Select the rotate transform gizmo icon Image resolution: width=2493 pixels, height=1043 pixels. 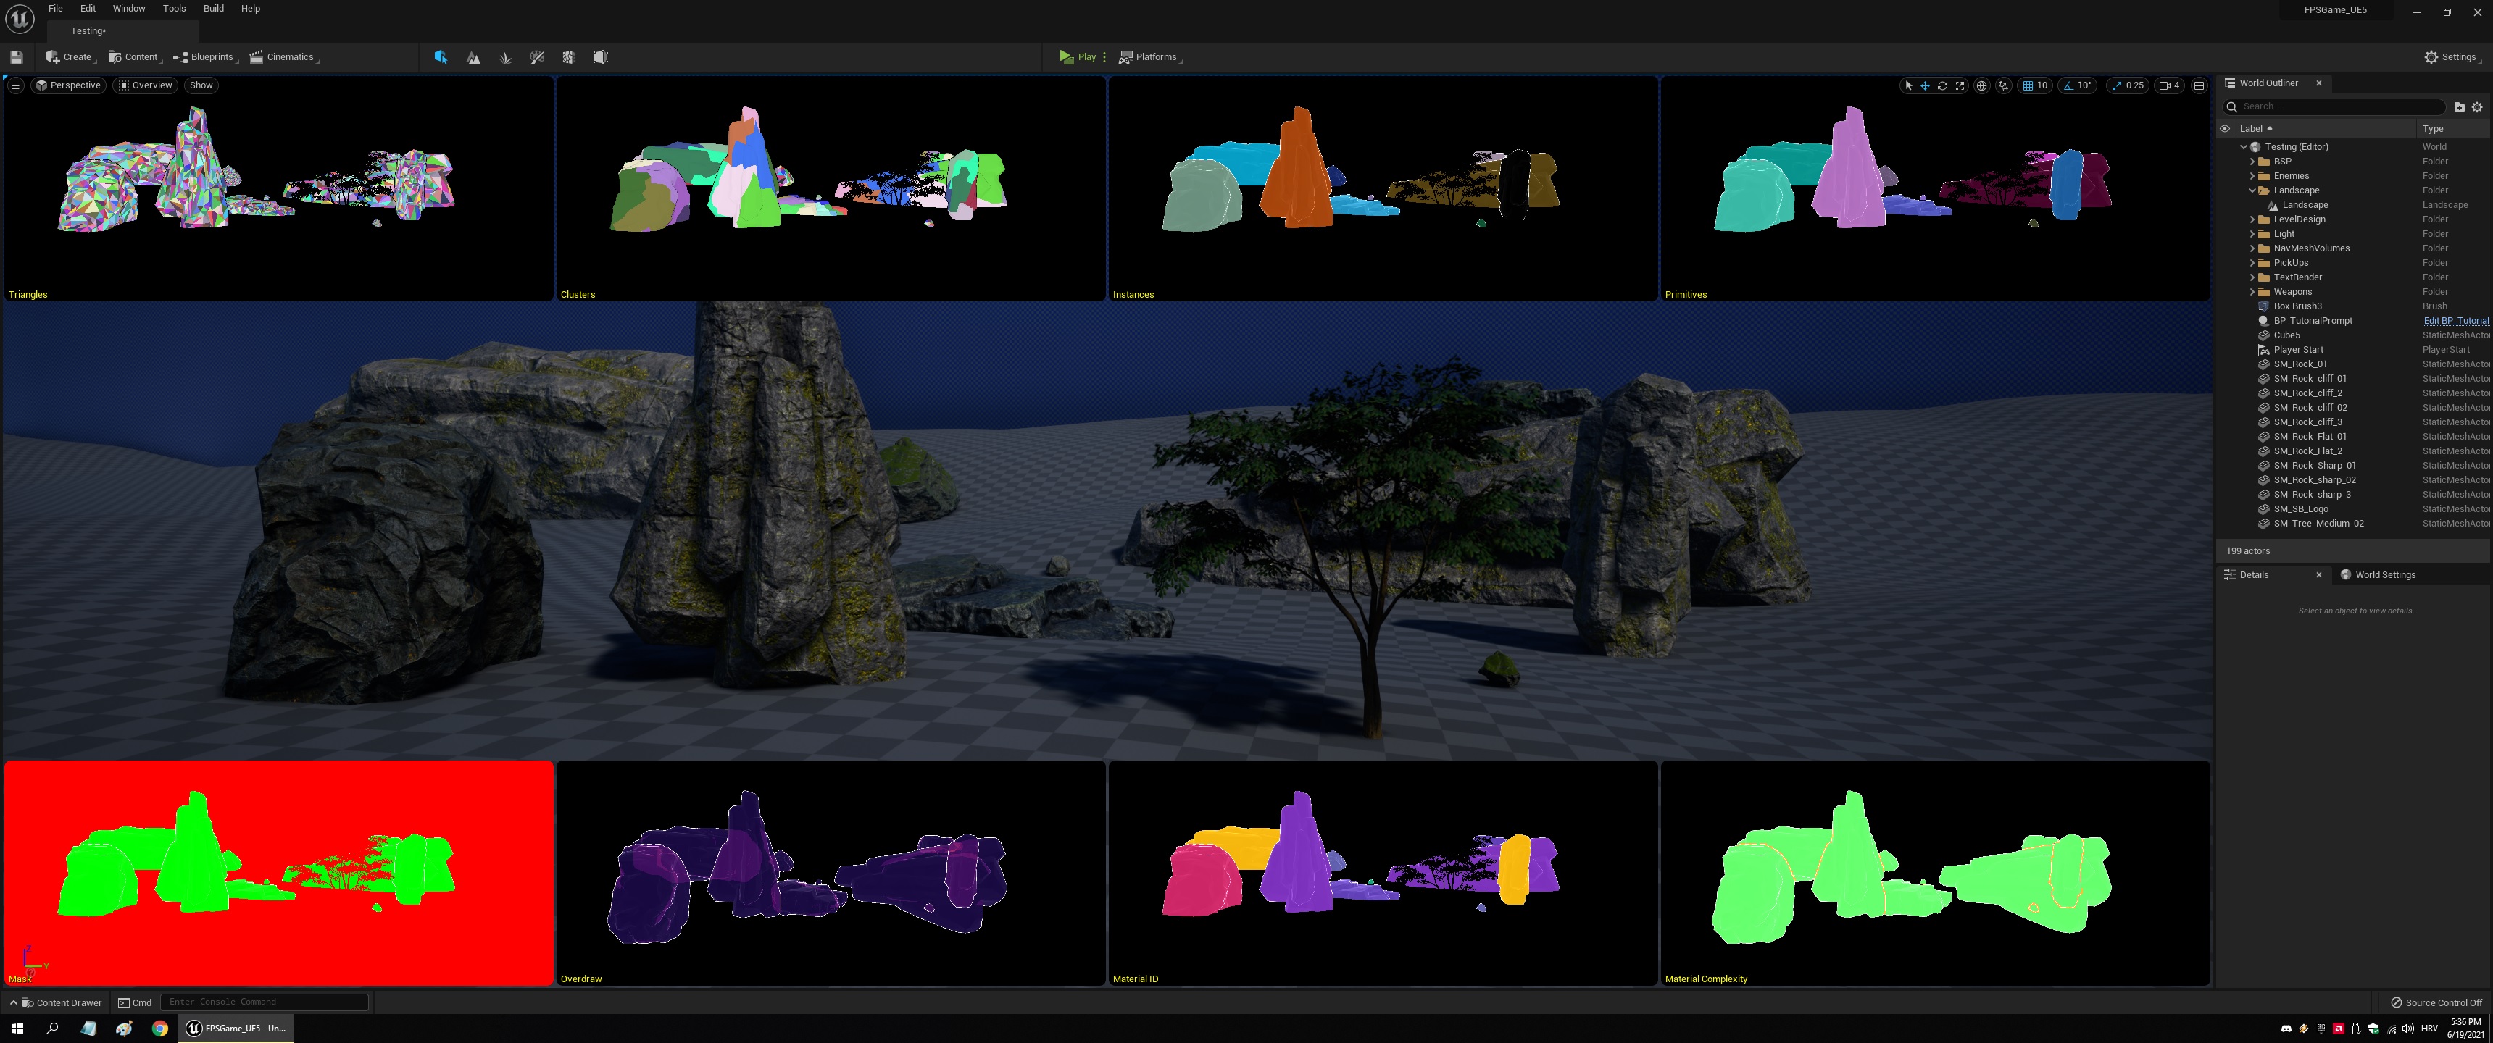click(x=1942, y=85)
